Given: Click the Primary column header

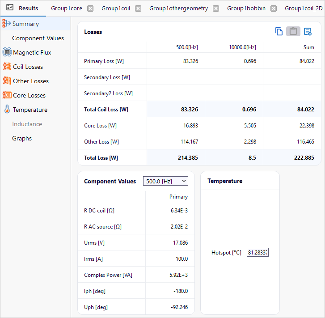Looking at the screenshot, I should click(x=178, y=197).
